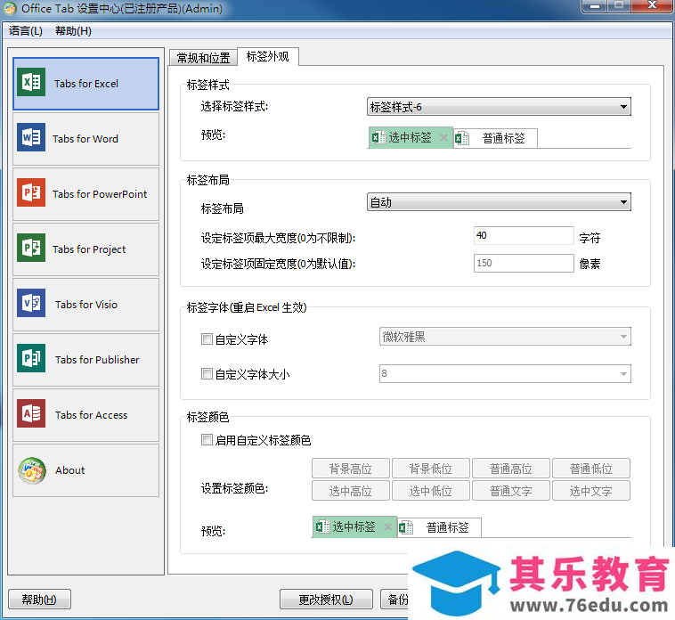Click the 普通低位 color button
Image resolution: width=675 pixels, height=620 pixels.
[591, 469]
